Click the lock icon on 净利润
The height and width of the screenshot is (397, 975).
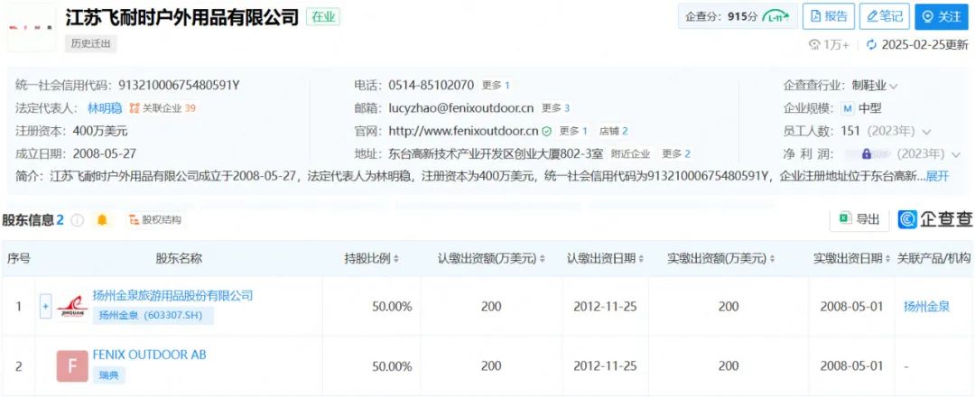[x=866, y=153]
